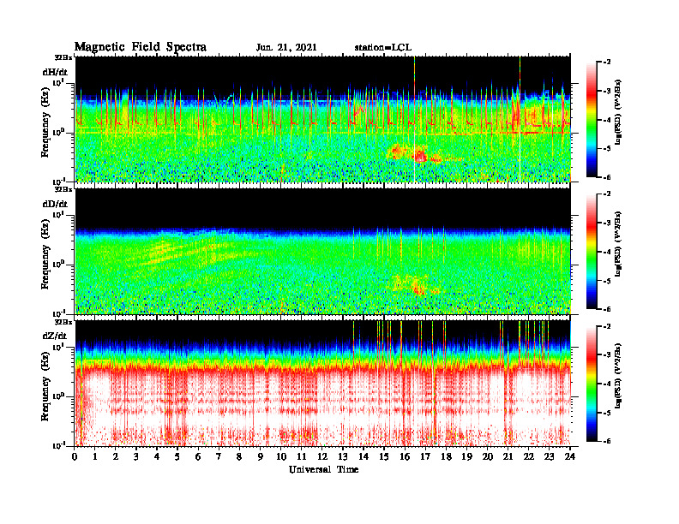The height and width of the screenshot is (524, 679).
Task: Click the "32Hz" label atop the dH/dt panel
Action: point(63,57)
